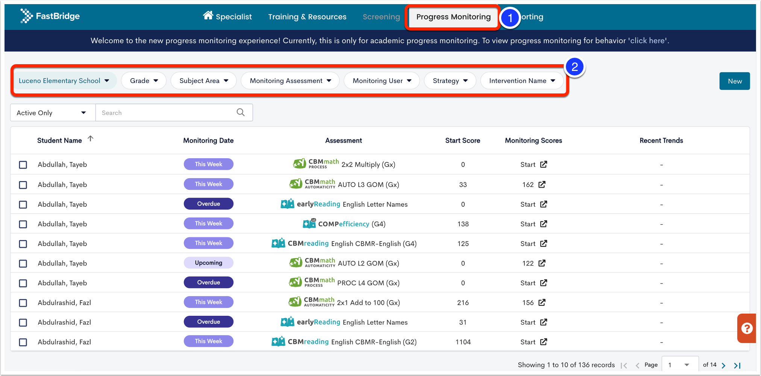Check the box for PROC L4 GOM row
Image resolution: width=761 pixels, height=376 pixels.
(x=23, y=283)
